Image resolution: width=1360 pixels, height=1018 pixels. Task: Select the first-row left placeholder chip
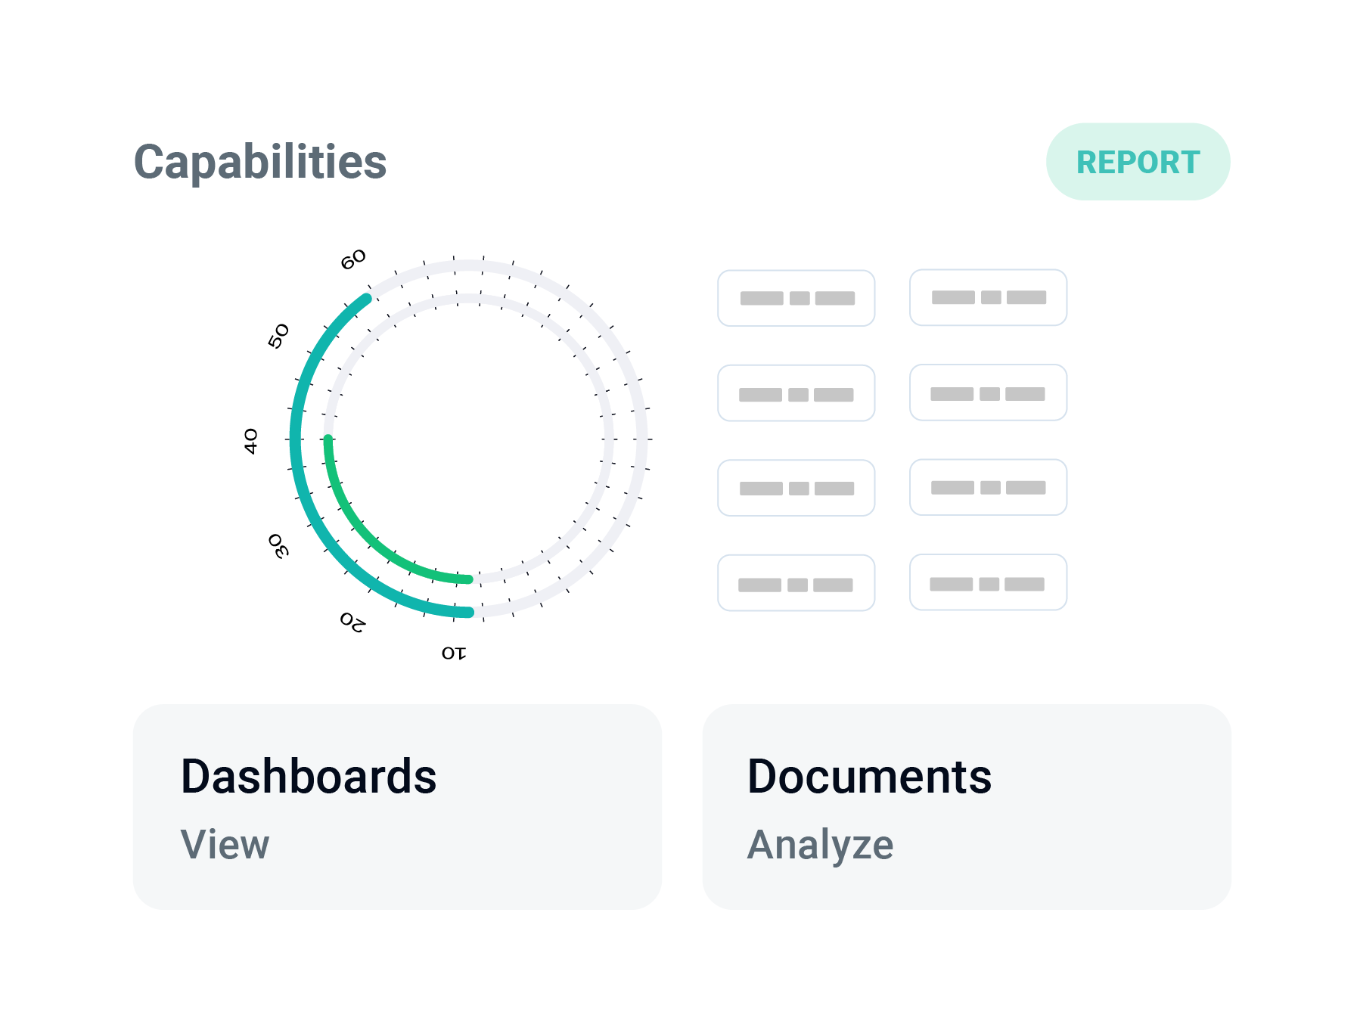pyautogui.click(x=796, y=298)
